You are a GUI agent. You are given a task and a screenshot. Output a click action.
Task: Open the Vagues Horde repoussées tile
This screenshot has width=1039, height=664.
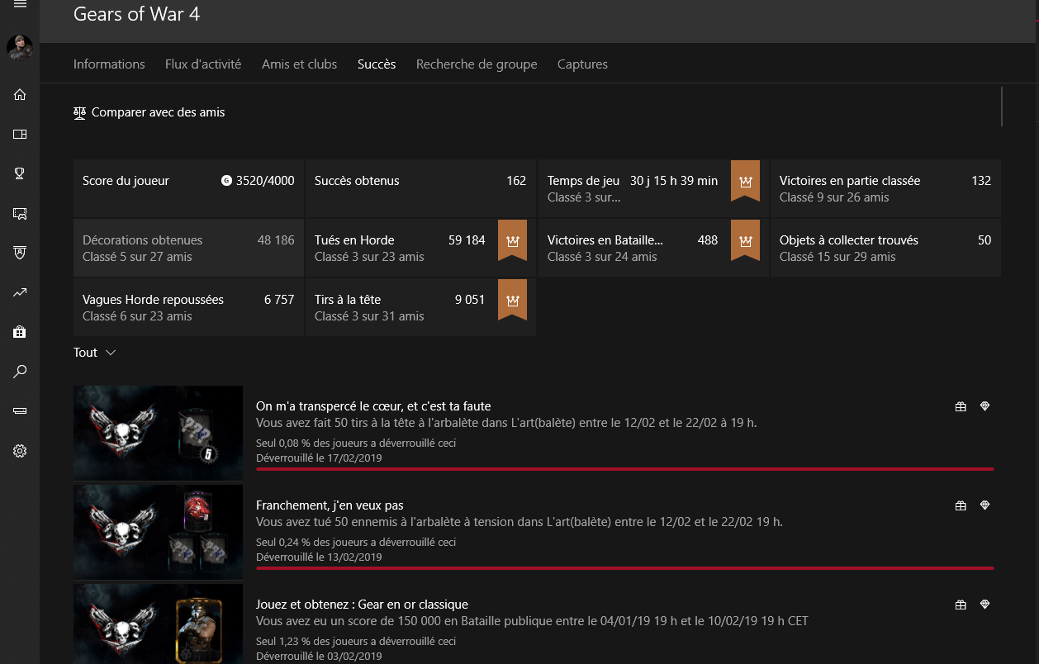(188, 307)
